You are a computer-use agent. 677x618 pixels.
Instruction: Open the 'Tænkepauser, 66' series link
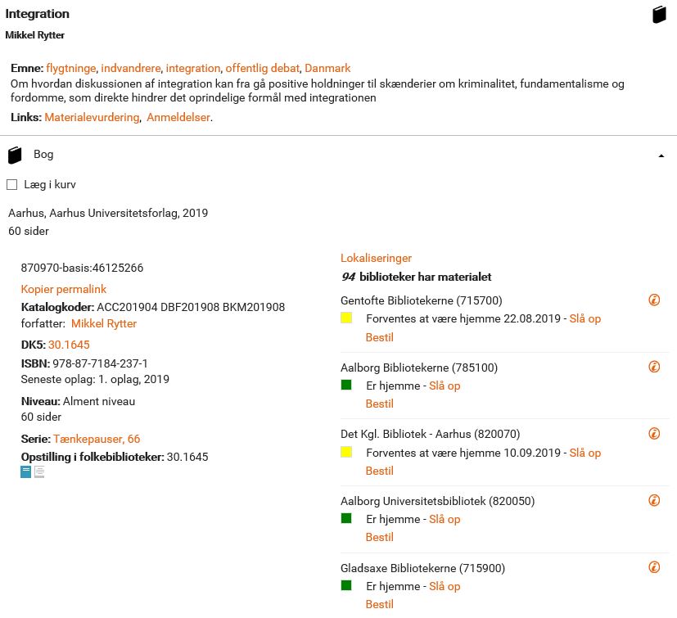[x=97, y=440]
